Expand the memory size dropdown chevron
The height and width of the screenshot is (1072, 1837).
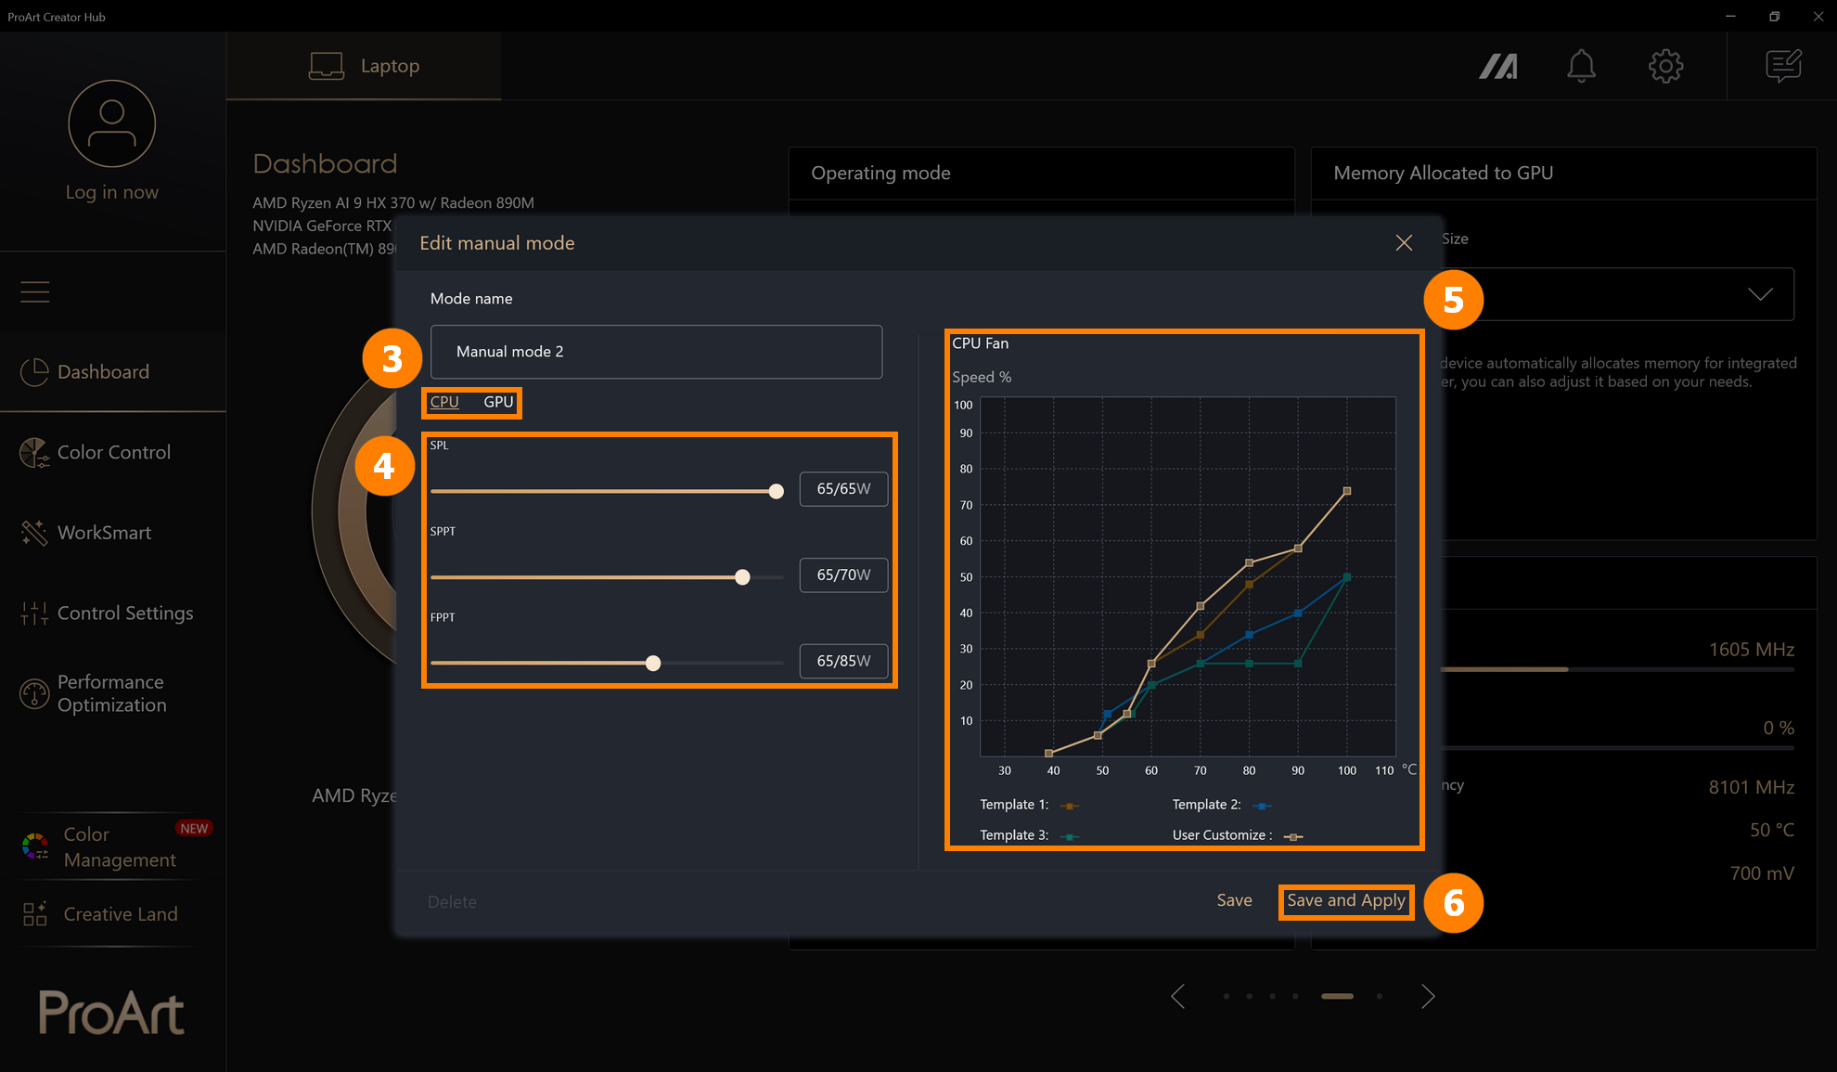(x=1760, y=294)
